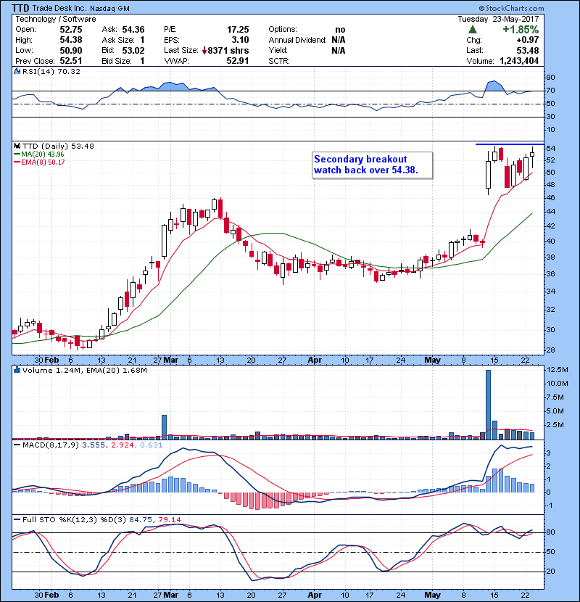Click the MA(20) 43.96 legend text
580x602 pixels.
click(x=43, y=154)
